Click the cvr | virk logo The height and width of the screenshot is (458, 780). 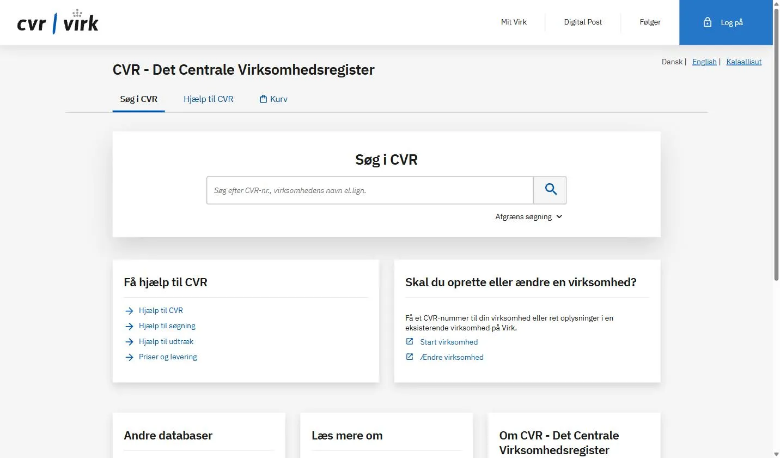58,22
